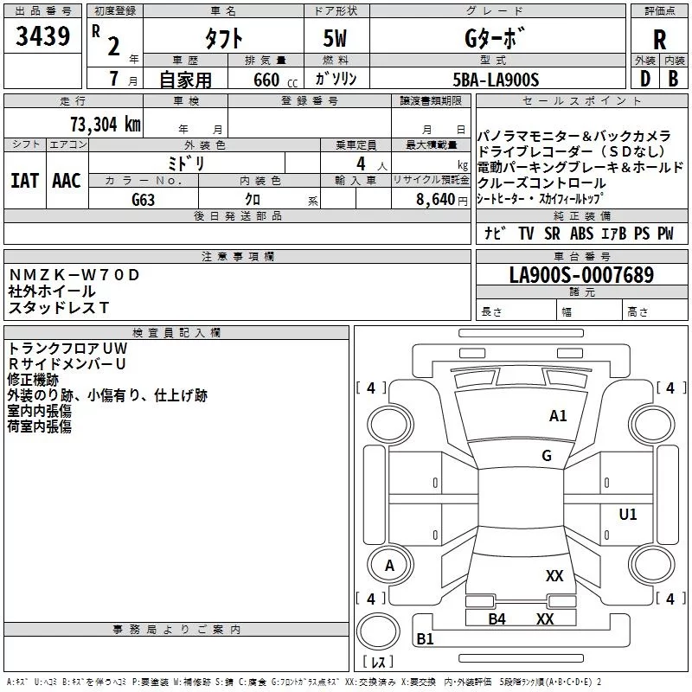The width and height of the screenshot is (692, 692).
Task: Select the inspector note 室内内張傷
Action: click(x=39, y=411)
